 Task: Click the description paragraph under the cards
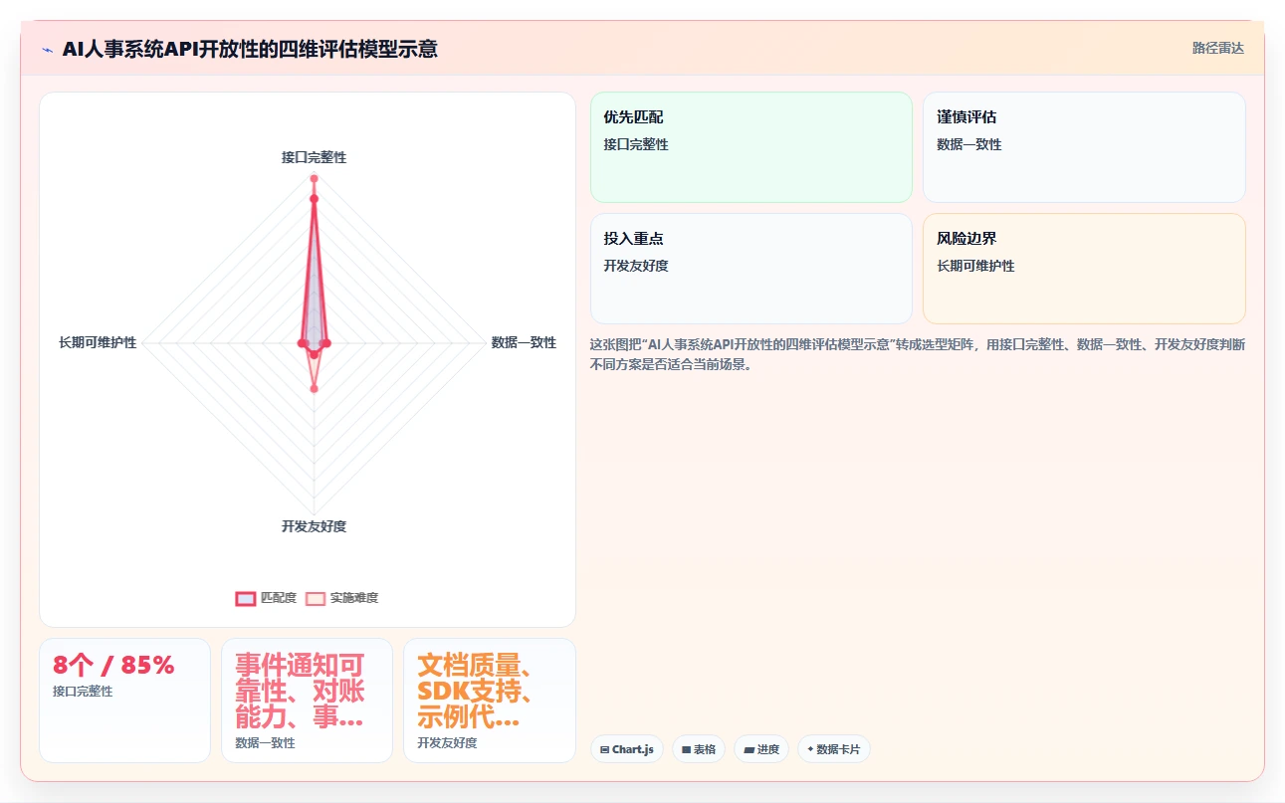pos(918,354)
